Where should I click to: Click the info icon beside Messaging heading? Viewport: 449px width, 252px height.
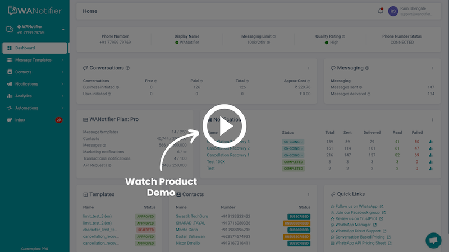click(368, 68)
